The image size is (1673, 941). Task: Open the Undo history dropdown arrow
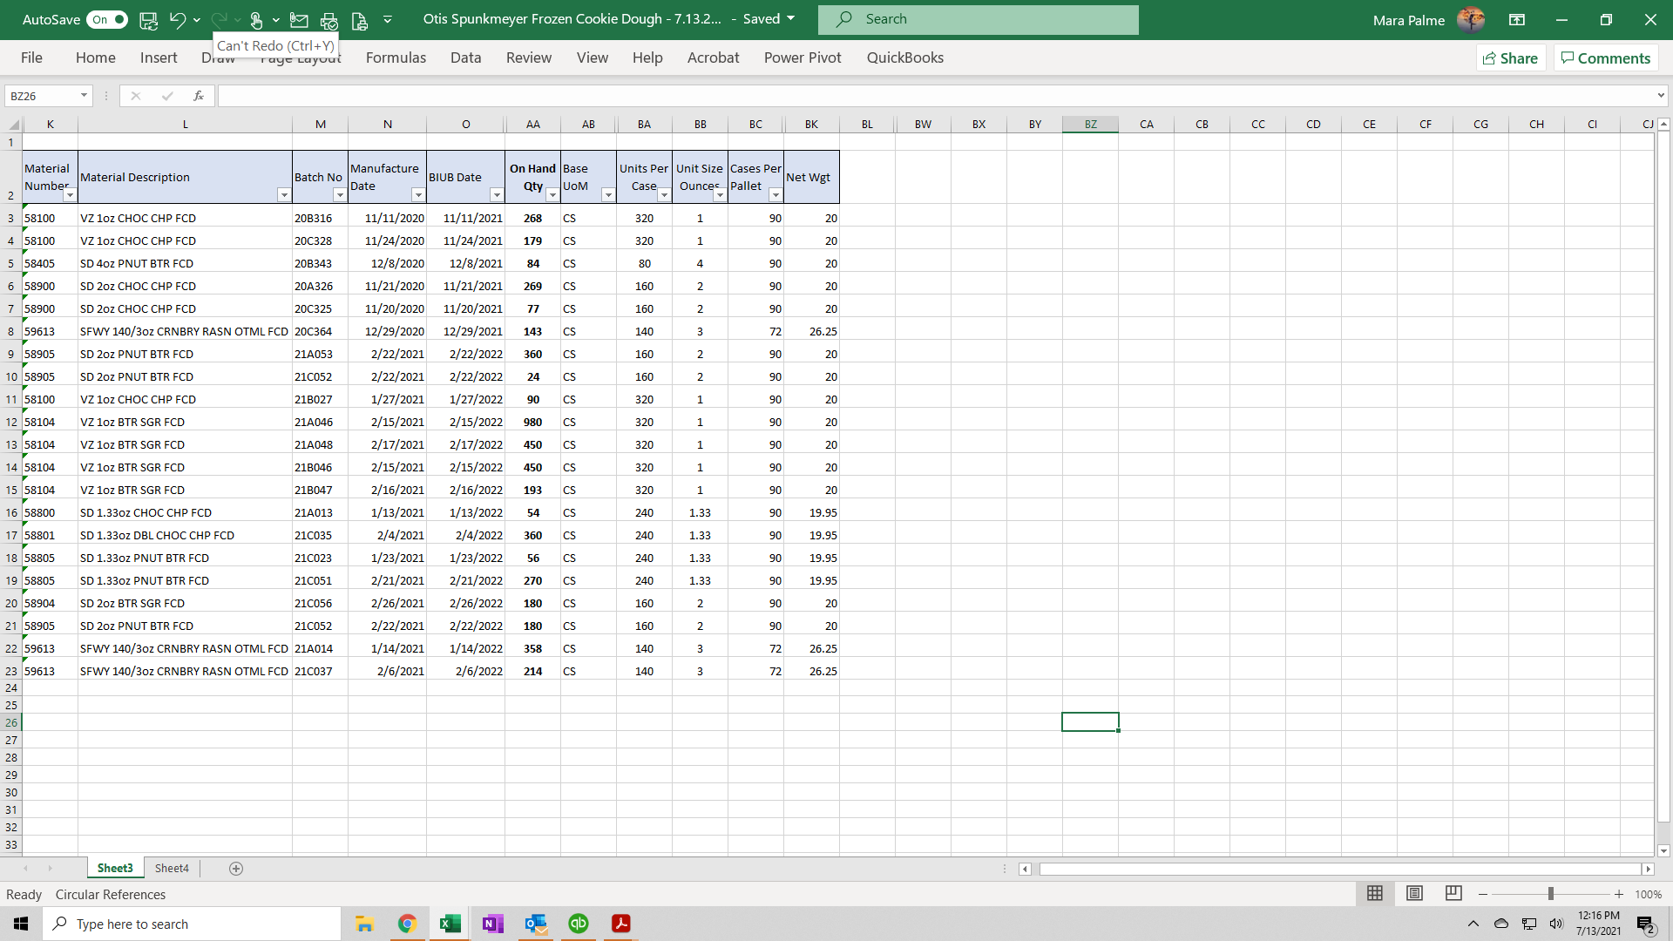[197, 19]
